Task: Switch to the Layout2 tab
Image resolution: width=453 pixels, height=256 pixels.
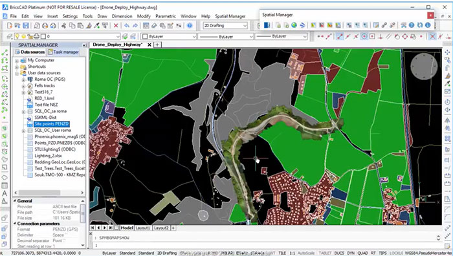Action: click(x=161, y=228)
